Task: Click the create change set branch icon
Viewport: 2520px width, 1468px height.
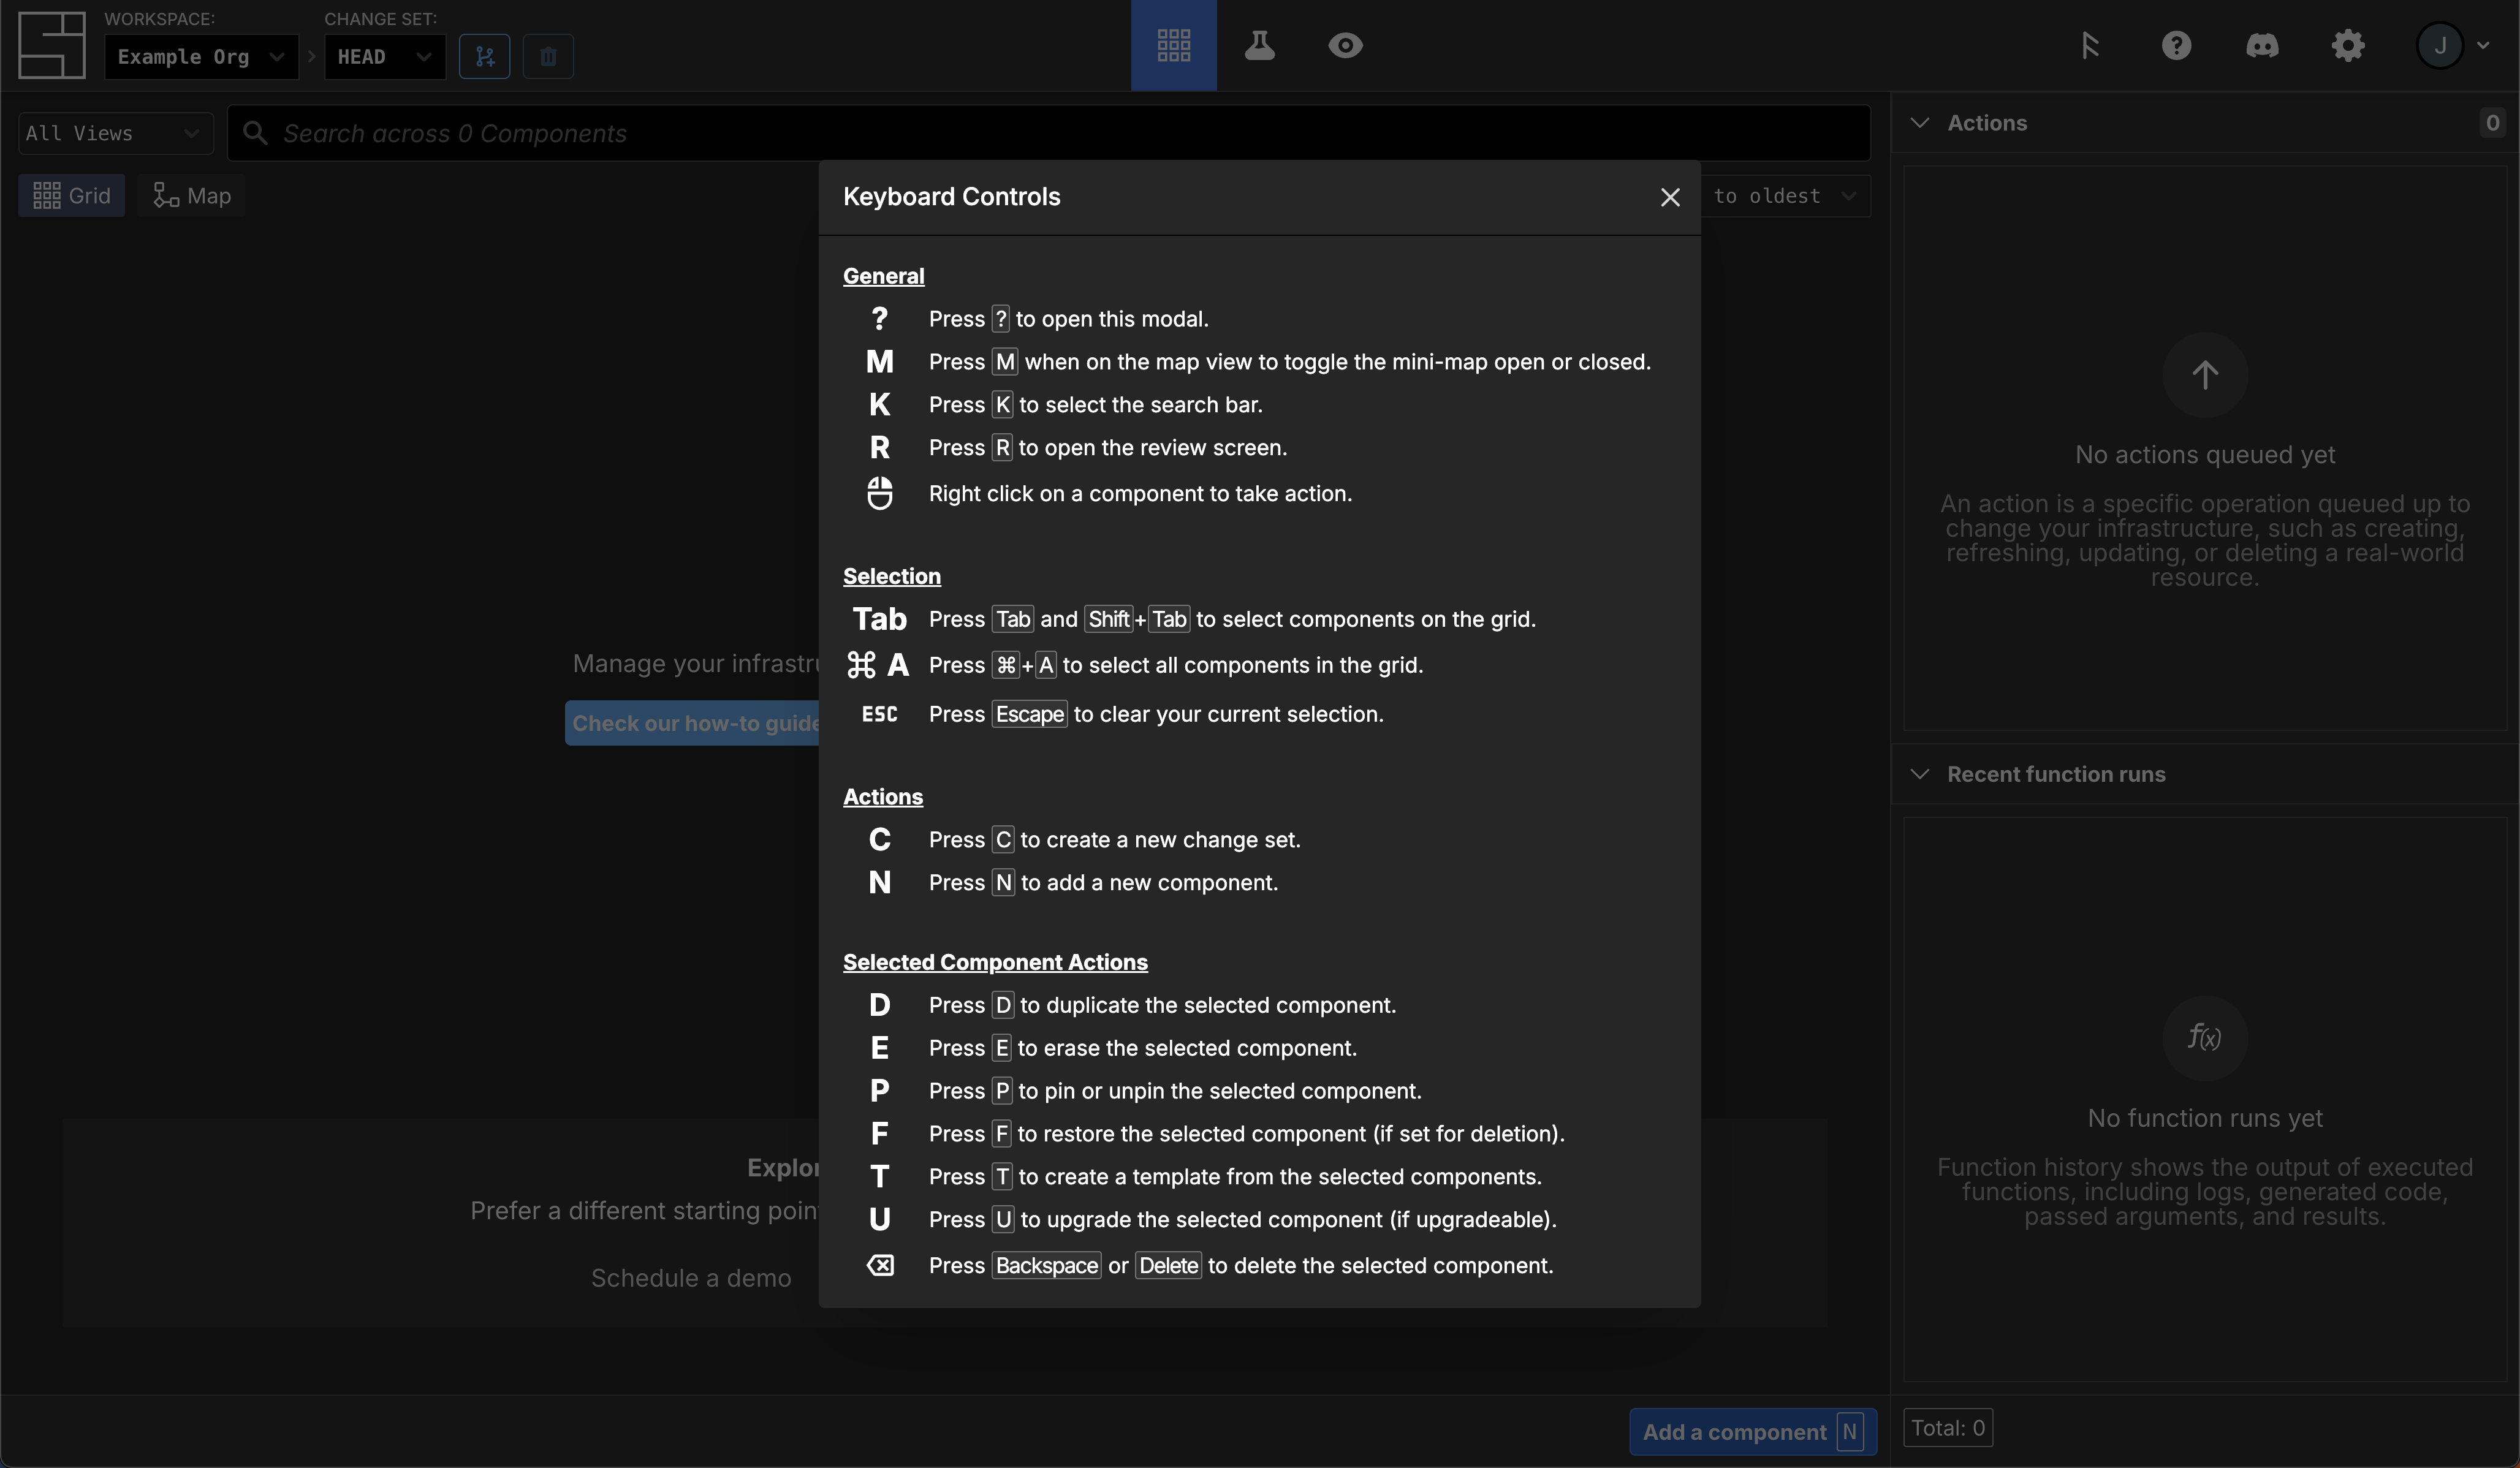Action: click(485, 57)
